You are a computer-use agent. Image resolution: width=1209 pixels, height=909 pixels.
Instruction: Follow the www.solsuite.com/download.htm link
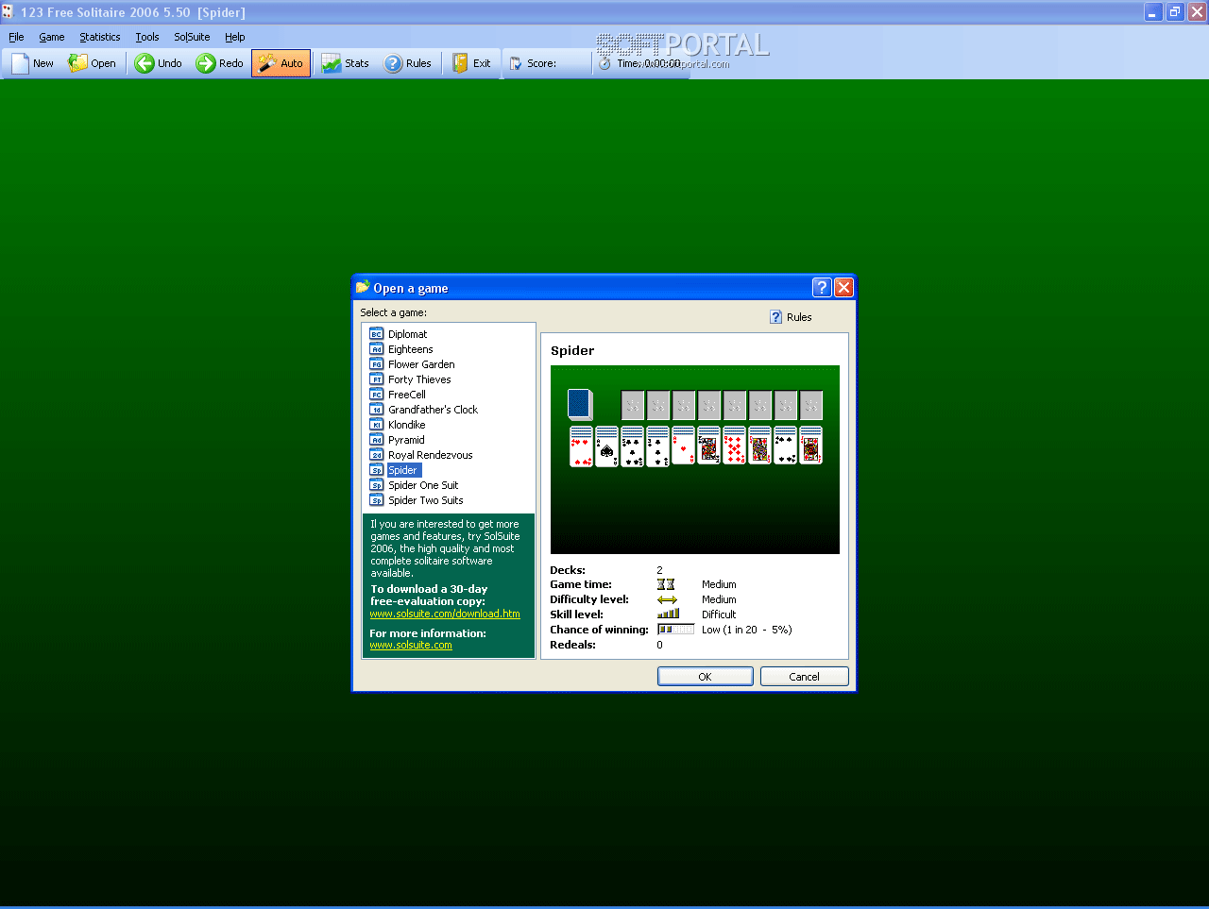click(445, 614)
